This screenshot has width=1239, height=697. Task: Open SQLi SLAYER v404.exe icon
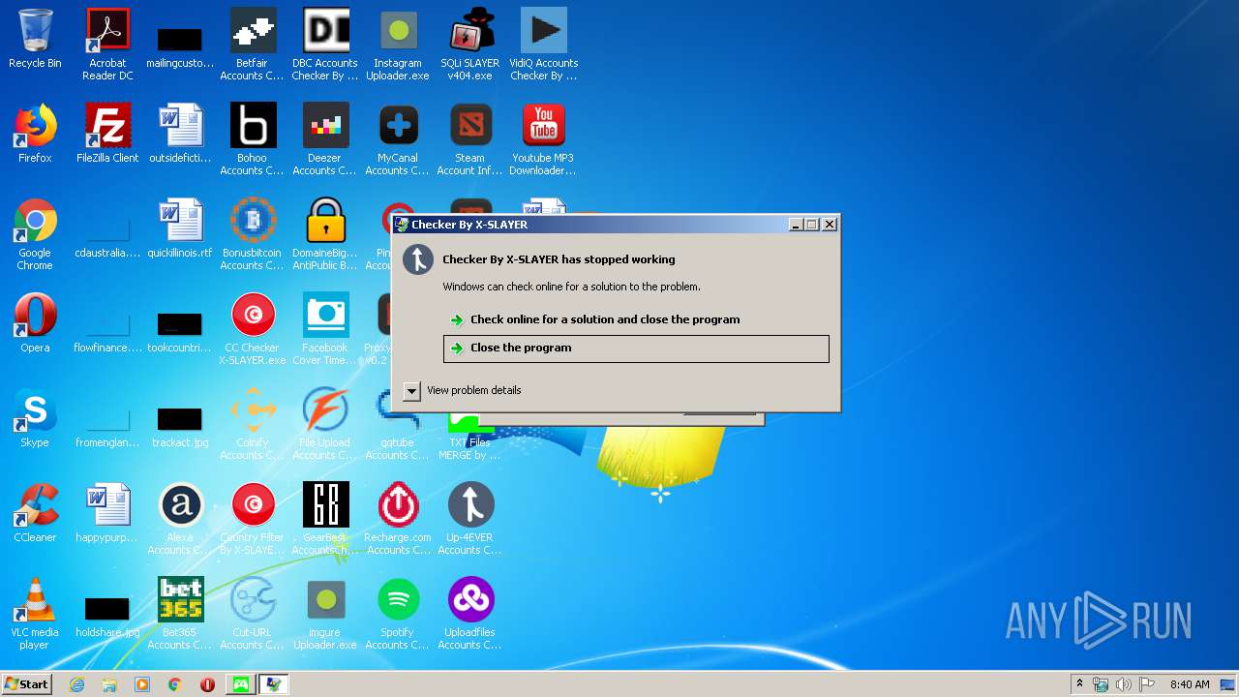(470, 45)
